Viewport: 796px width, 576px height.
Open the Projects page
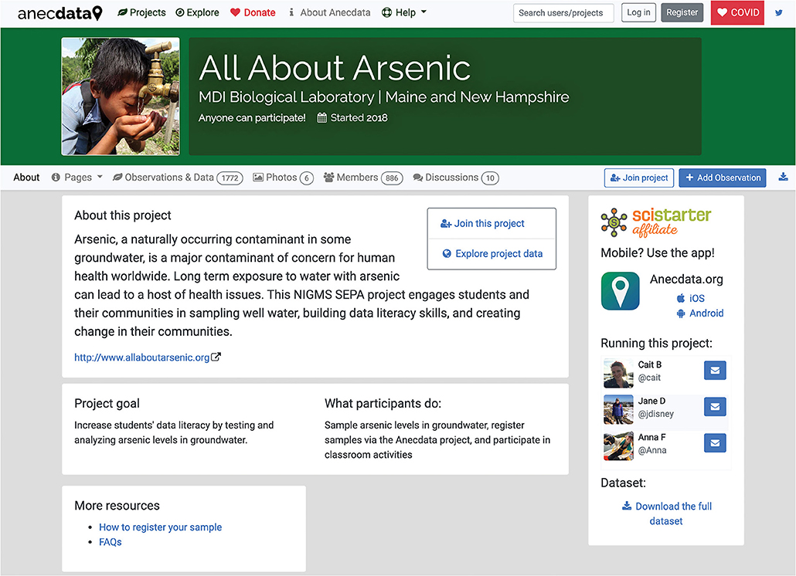pos(141,12)
